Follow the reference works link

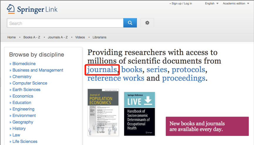pos(116,78)
